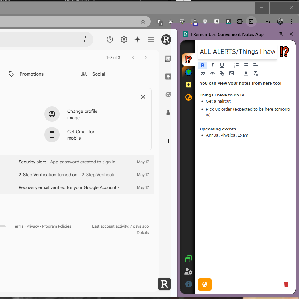Open the Extensions puzzle icon
This screenshot has height=299, width=299.
(x=240, y=21)
